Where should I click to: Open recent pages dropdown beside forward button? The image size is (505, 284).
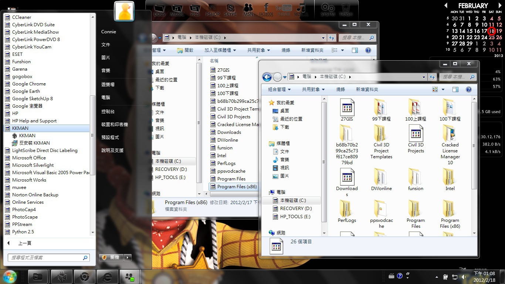[x=285, y=77]
